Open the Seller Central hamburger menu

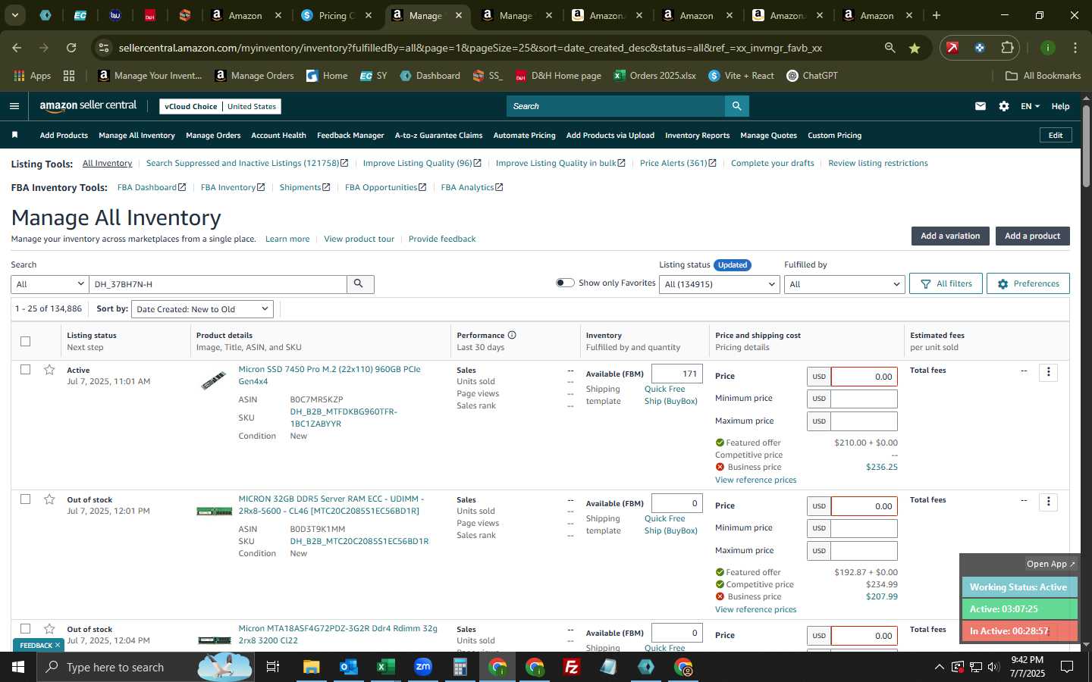click(x=14, y=106)
